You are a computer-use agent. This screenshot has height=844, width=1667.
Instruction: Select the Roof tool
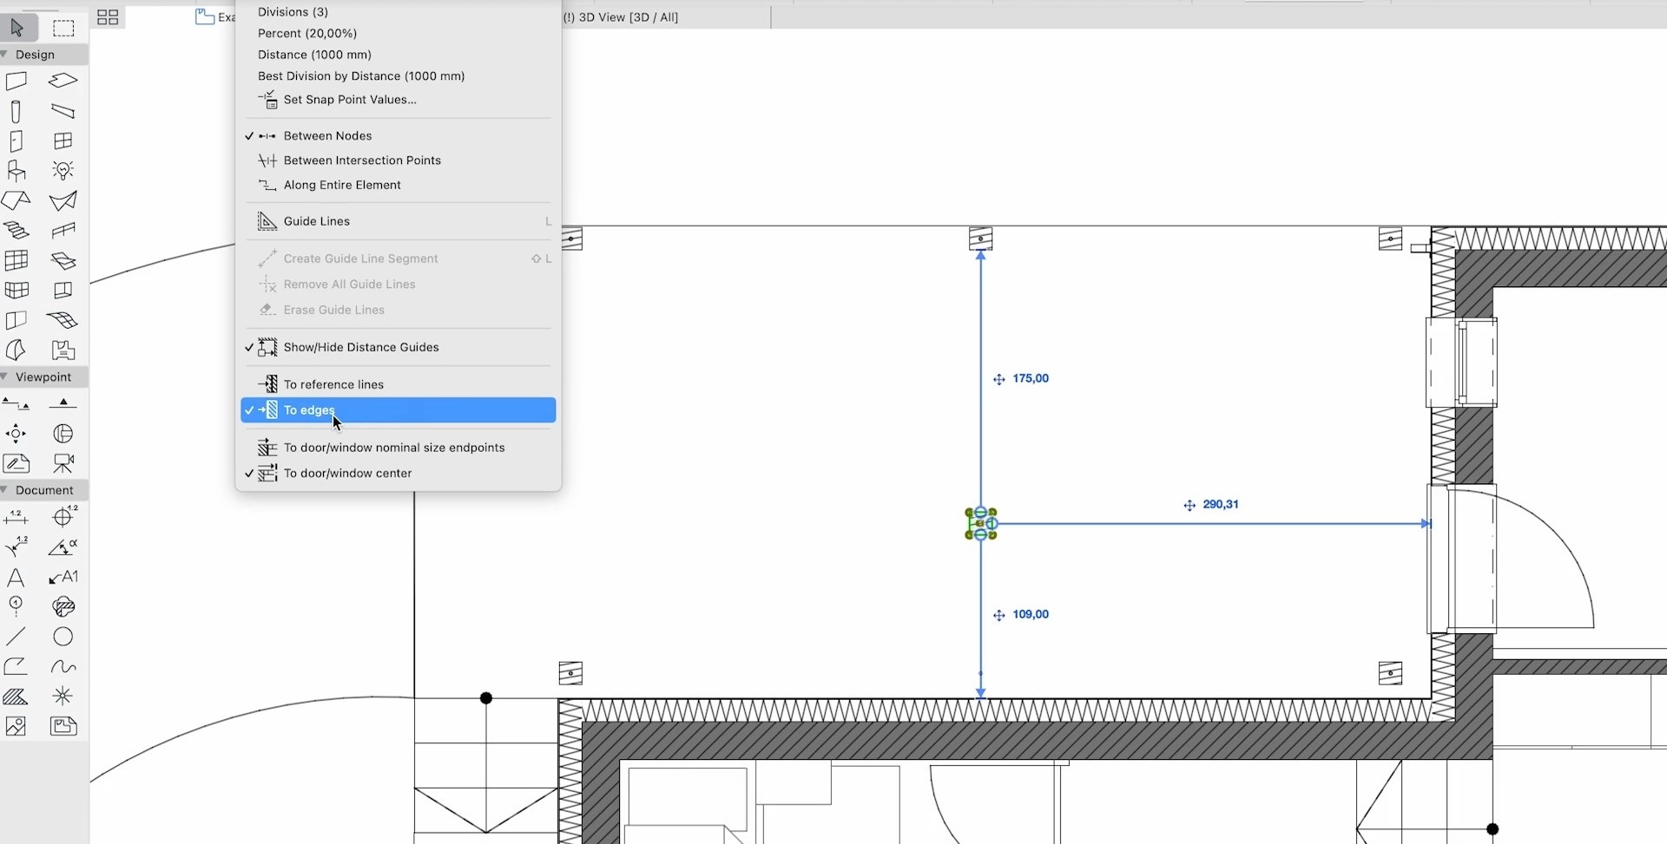[16, 200]
